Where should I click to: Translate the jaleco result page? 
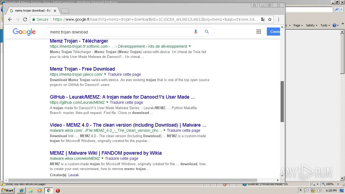(124, 74)
